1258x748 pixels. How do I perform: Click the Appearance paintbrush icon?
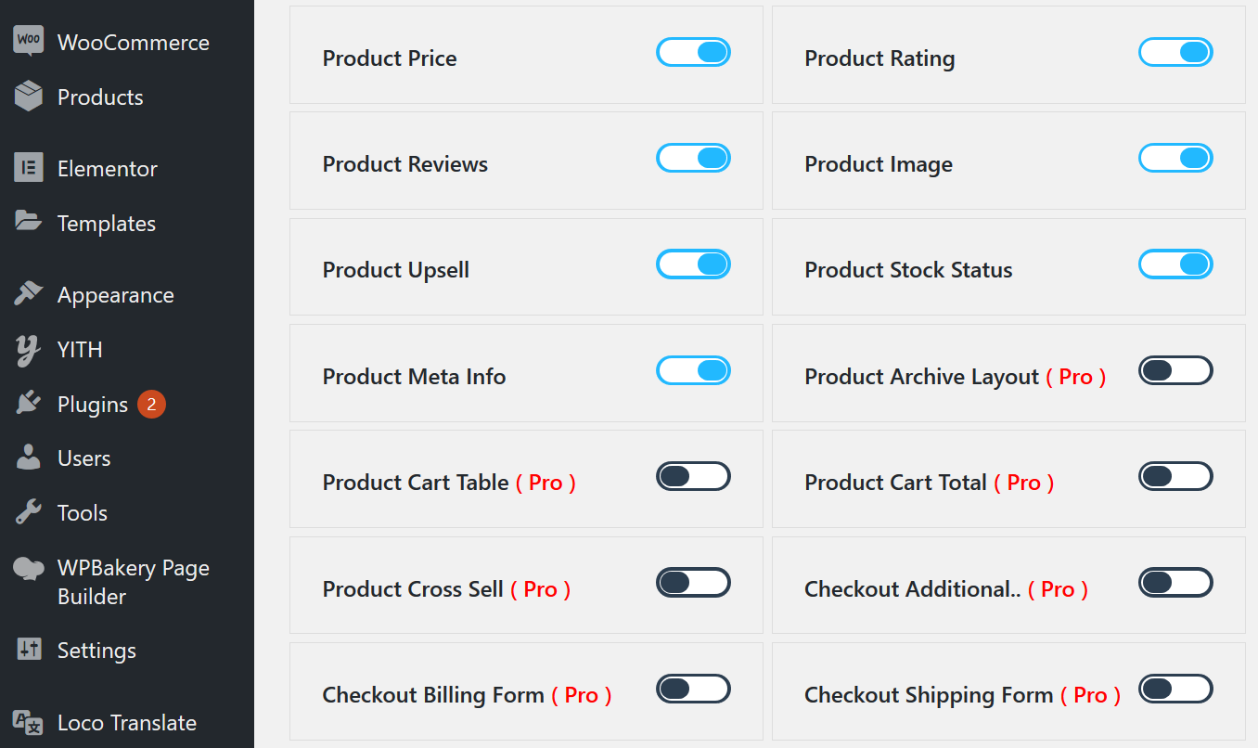29,294
